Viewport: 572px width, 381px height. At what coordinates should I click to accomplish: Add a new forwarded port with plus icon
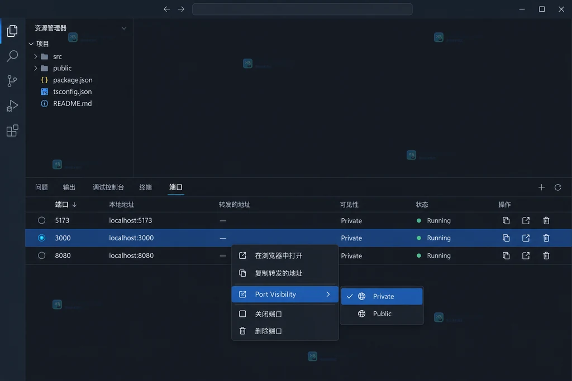pyautogui.click(x=541, y=187)
